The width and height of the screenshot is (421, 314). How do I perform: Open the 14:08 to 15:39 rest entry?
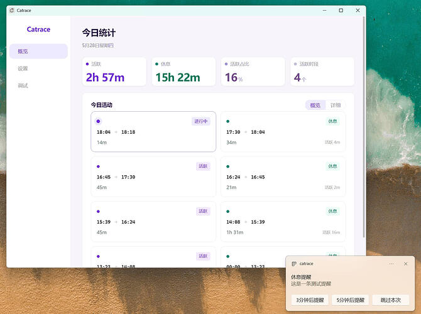(x=283, y=222)
